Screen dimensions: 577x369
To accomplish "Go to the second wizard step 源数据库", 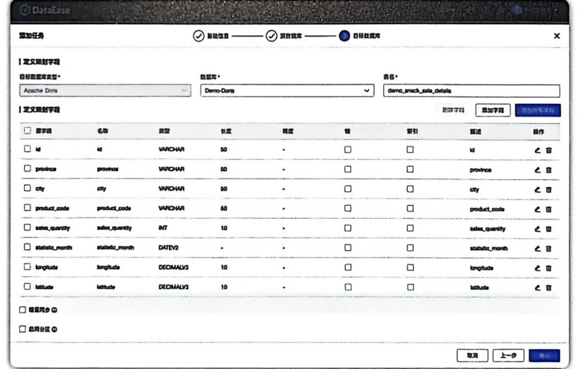I will [x=284, y=36].
